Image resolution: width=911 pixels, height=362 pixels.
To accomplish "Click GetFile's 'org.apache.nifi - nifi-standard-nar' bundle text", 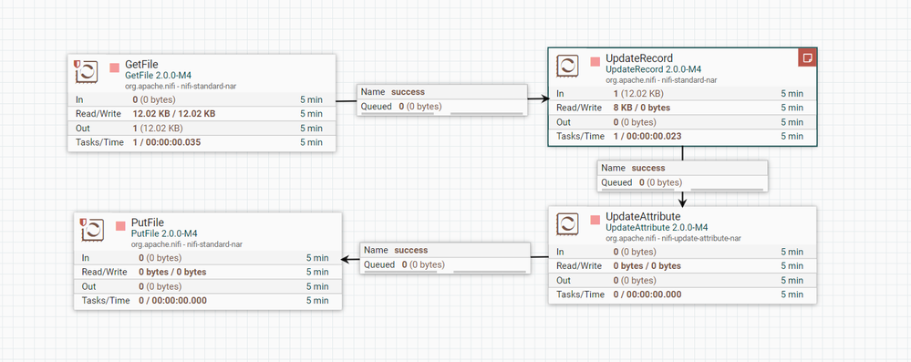I will [x=181, y=86].
